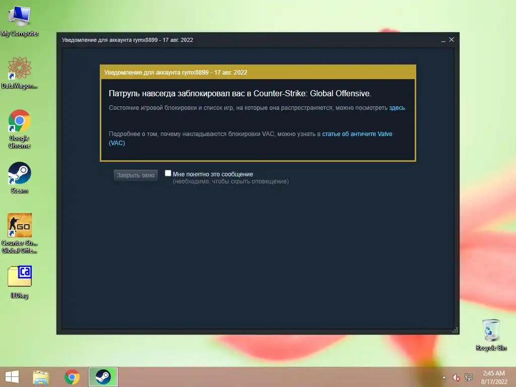
Task: Open Google Chrome desktop shortcut
Action: pos(20,128)
